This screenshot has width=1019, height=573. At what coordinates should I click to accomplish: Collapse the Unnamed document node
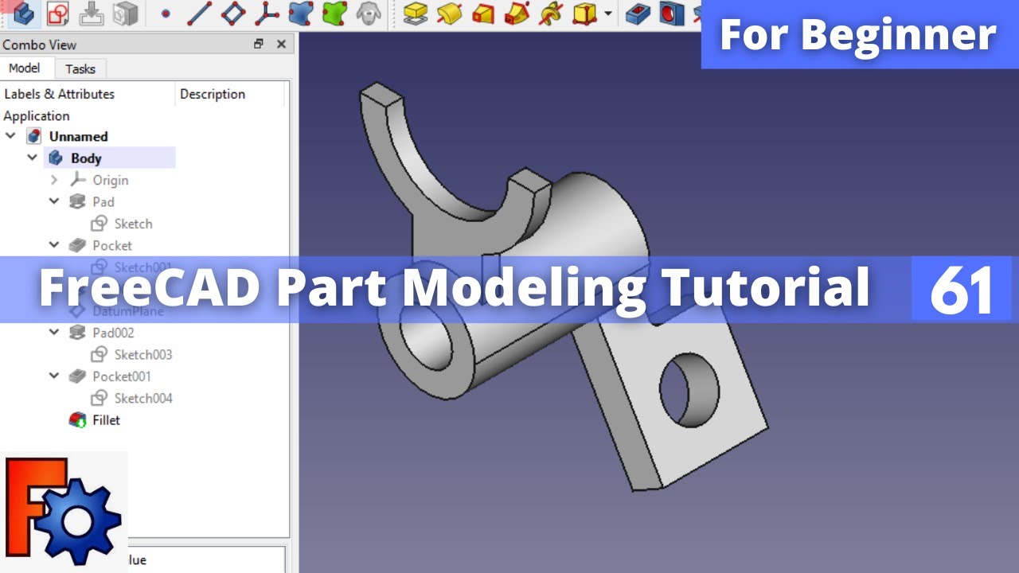[x=11, y=136]
